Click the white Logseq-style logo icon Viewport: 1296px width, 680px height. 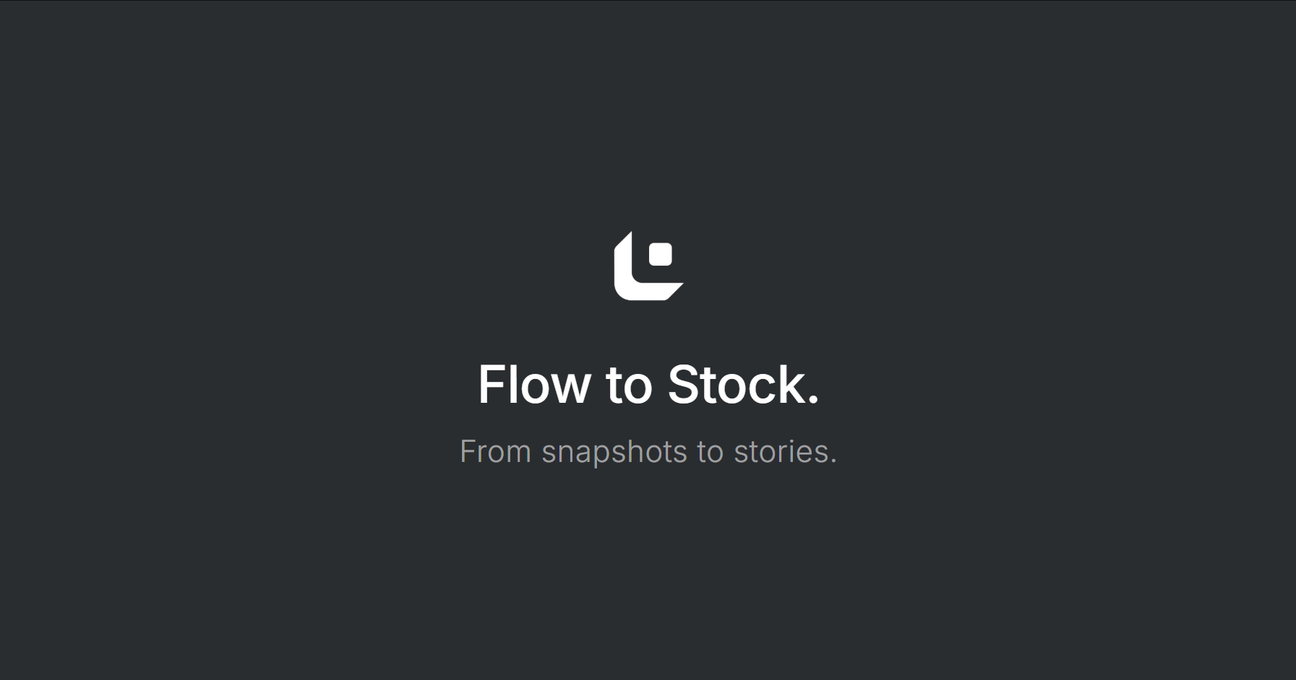point(648,266)
